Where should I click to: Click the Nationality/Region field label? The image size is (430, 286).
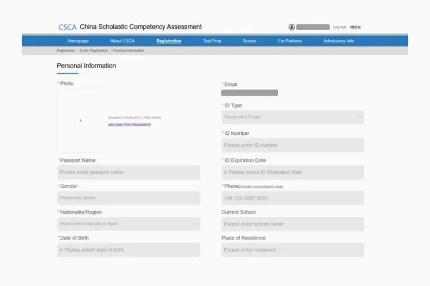(80, 212)
